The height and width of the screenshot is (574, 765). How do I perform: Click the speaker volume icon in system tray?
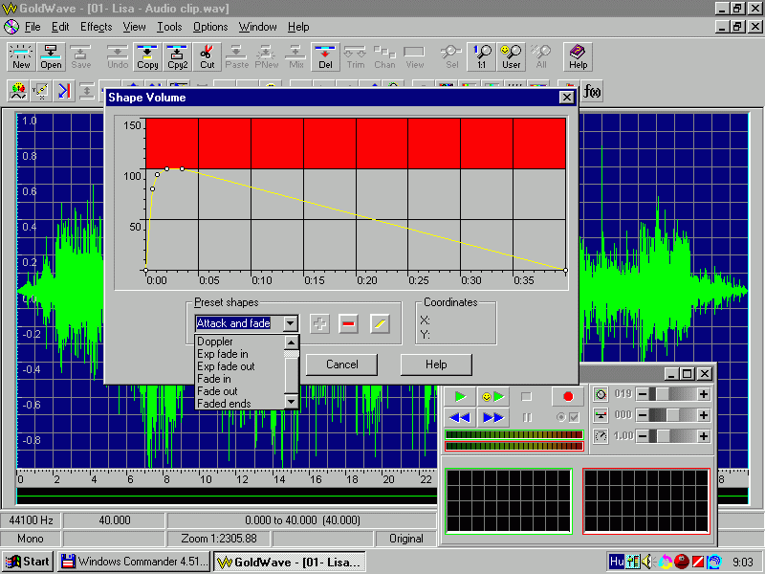[647, 562]
